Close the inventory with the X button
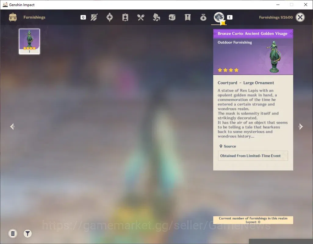Screen dimensions: 313x244 point(300,17)
